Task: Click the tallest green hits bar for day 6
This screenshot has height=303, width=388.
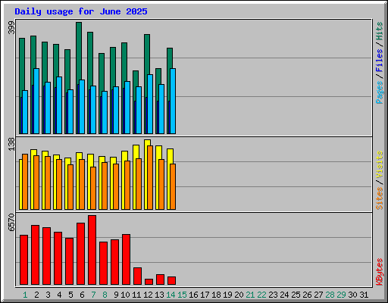Action: [79, 51]
